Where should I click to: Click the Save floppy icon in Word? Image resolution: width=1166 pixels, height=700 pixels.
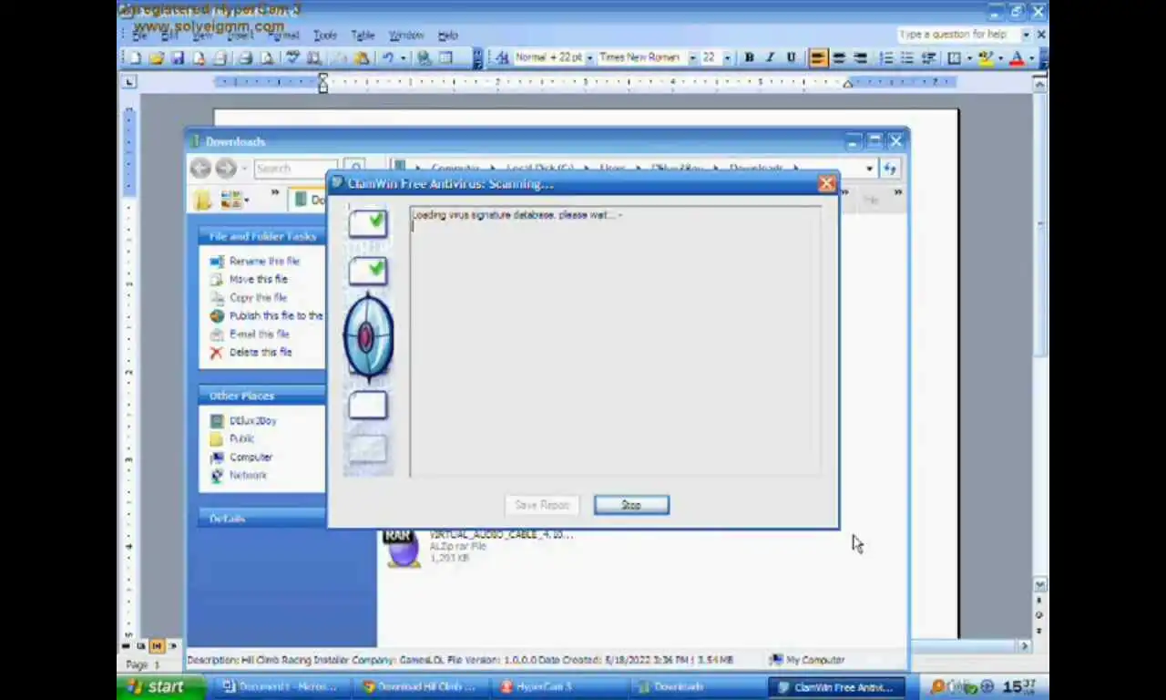coord(178,57)
